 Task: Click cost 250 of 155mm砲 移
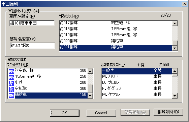(83, 76)
